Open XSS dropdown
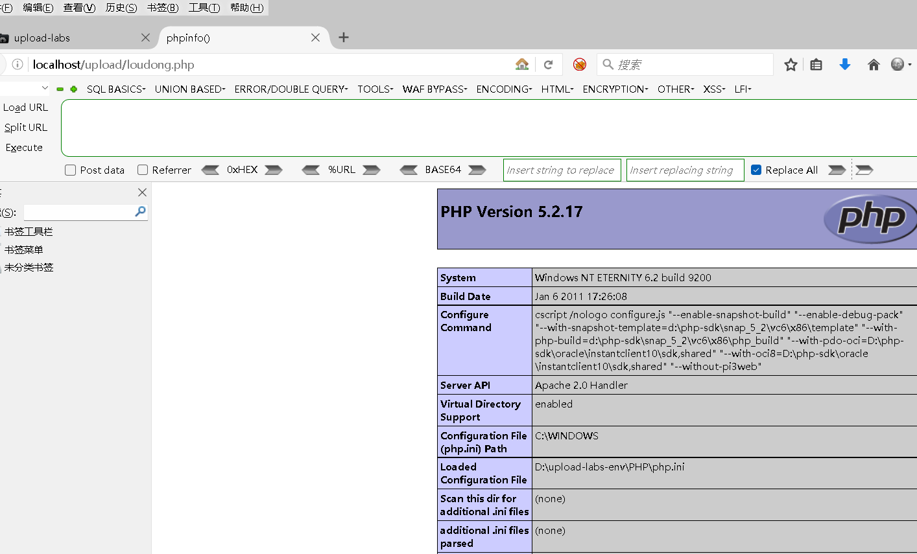This screenshot has height=554, width=917. coord(715,89)
